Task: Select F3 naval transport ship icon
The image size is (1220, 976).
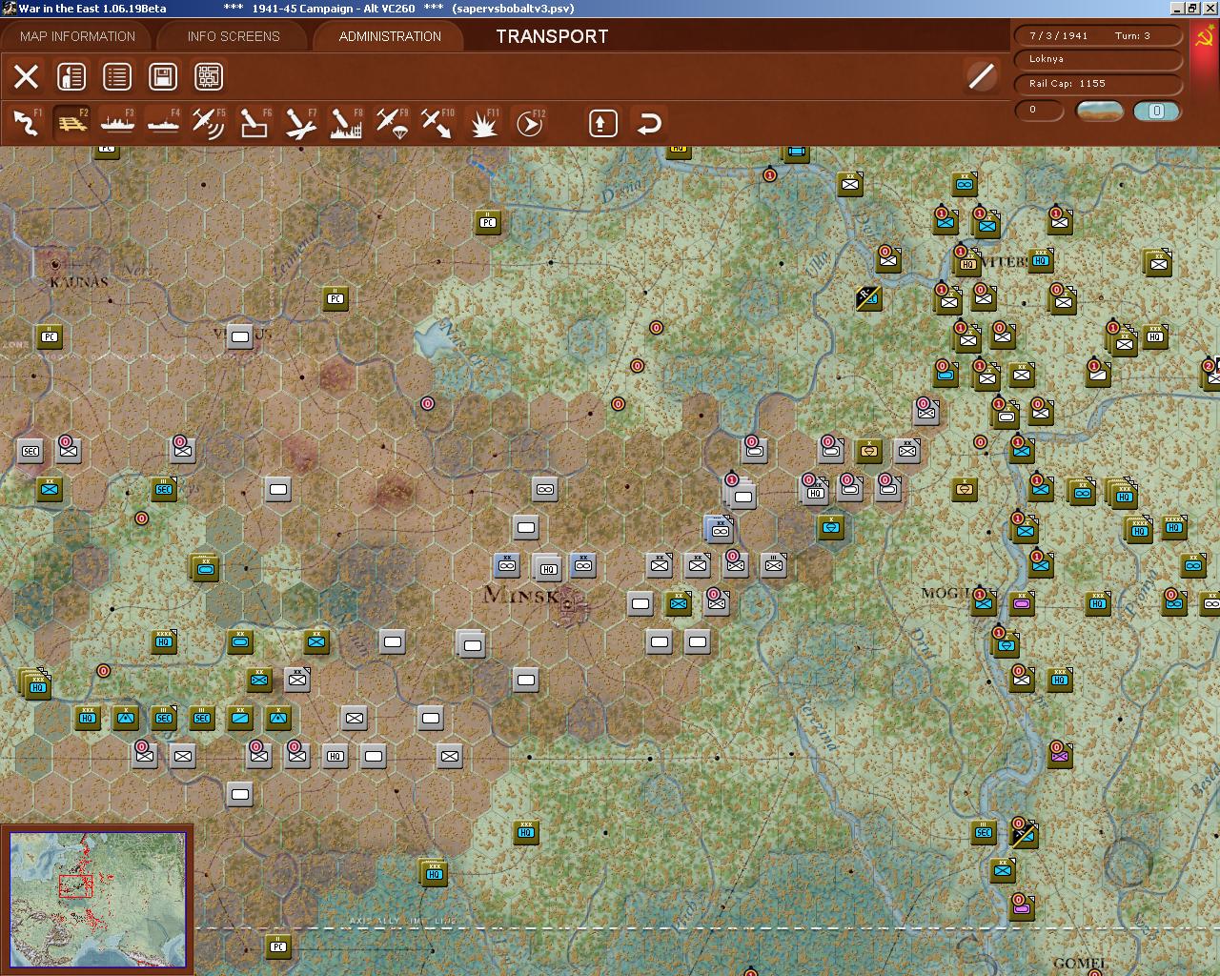Action: point(118,123)
